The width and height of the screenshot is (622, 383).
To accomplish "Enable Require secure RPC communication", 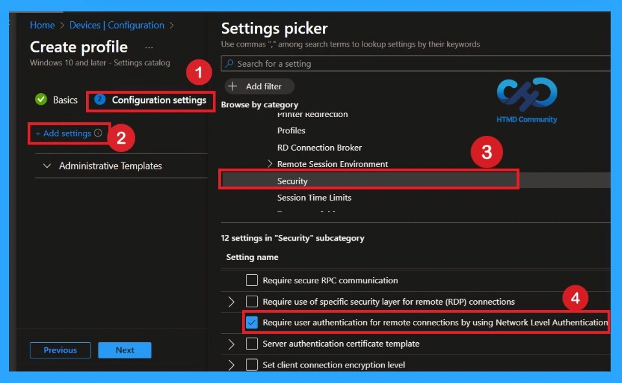I will (250, 280).
